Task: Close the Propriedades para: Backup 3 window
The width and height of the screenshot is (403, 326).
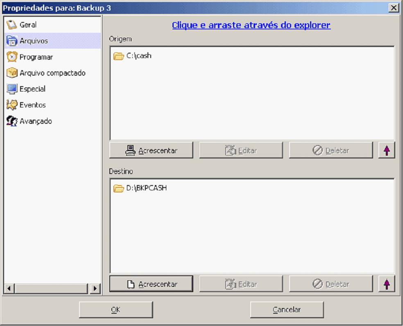Action: click(x=394, y=8)
